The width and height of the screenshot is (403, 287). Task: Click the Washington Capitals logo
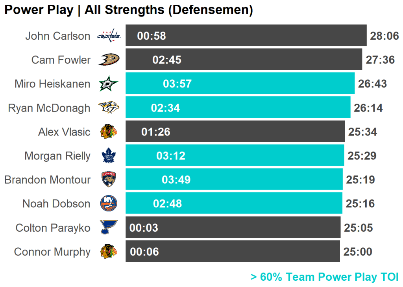(x=109, y=36)
